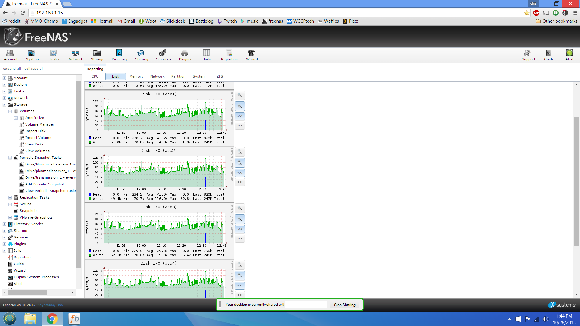Expand the Replication Tasks node
The width and height of the screenshot is (580, 326).
(x=10, y=198)
